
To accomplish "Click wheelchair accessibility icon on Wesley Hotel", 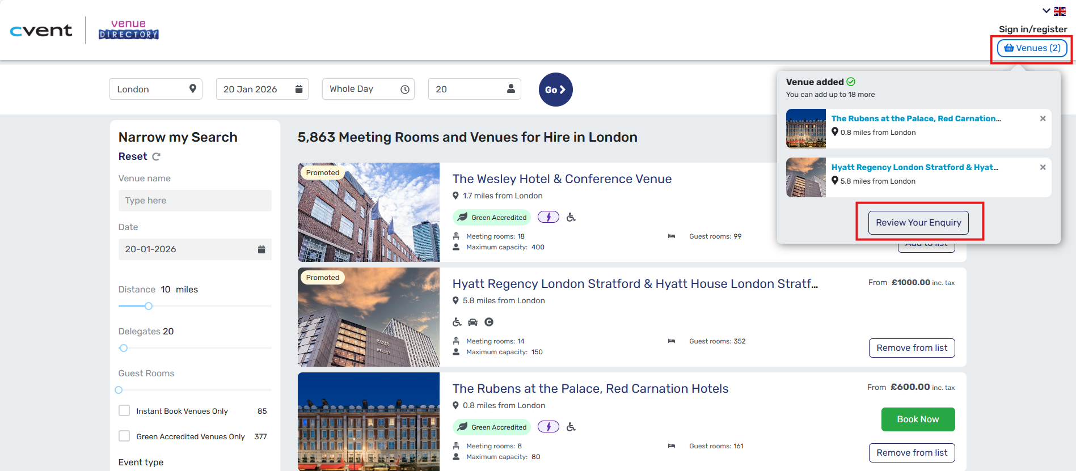I will [571, 217].
